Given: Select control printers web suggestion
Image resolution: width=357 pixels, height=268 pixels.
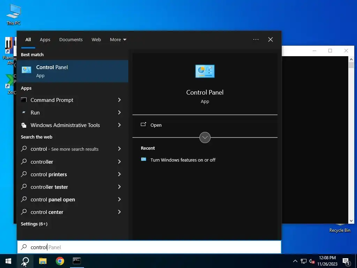Looking at the screenshot, I should click(67, 174).
